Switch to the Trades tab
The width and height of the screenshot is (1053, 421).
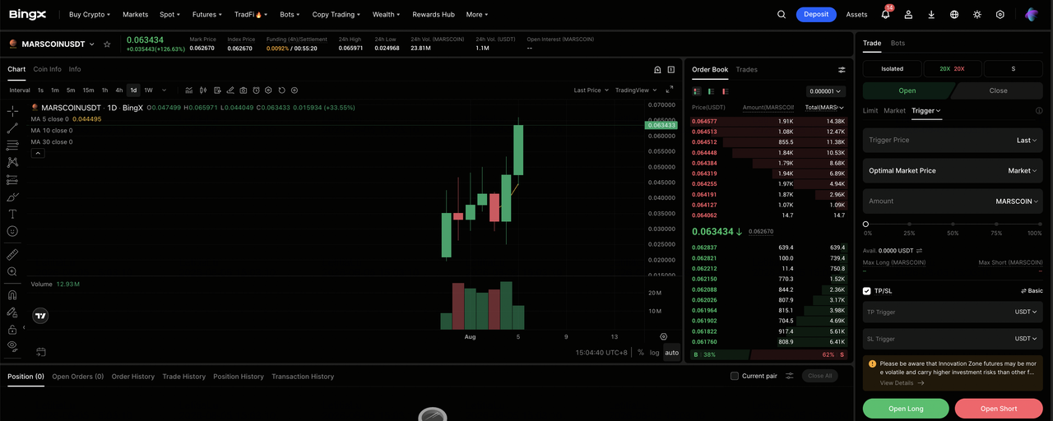pyautogui.click(x=747, y=70)
